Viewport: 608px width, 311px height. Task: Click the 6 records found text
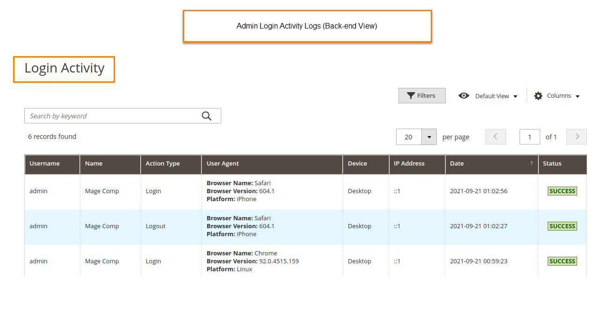tap(52, 137)
